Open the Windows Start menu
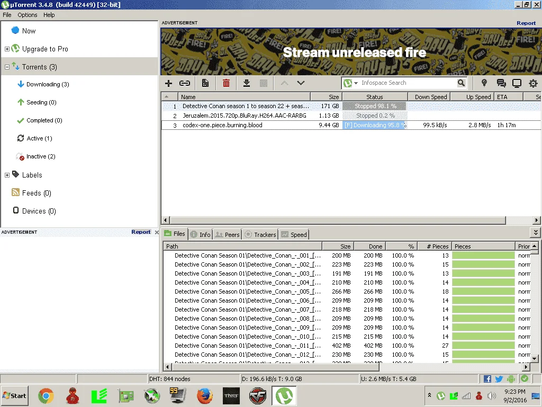Image resolution: width=542 pixels, height=407 pixels. 14,395
